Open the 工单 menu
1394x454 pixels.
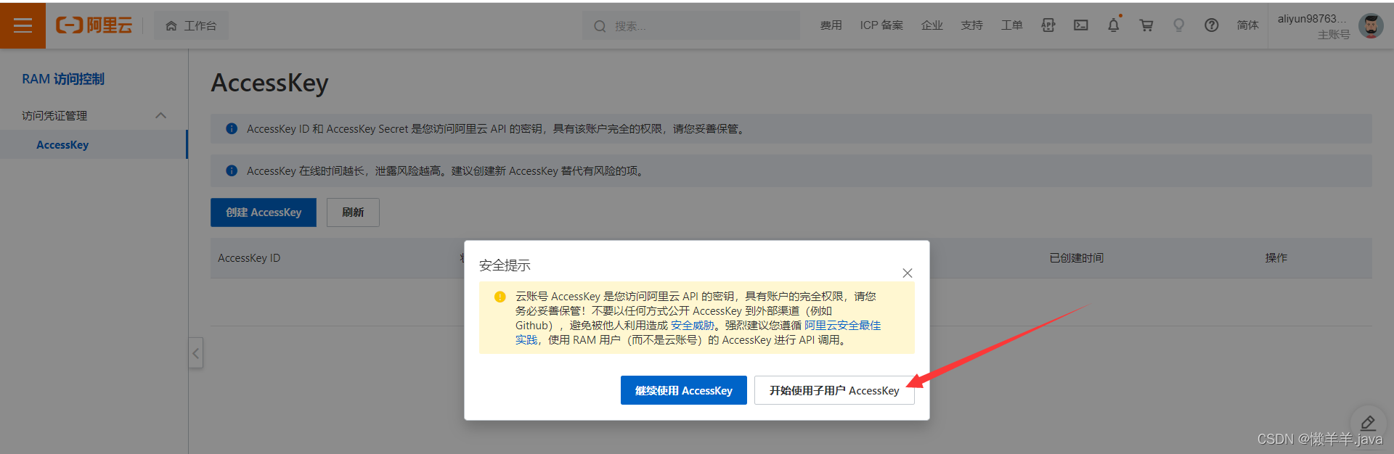pos(1012,25)
